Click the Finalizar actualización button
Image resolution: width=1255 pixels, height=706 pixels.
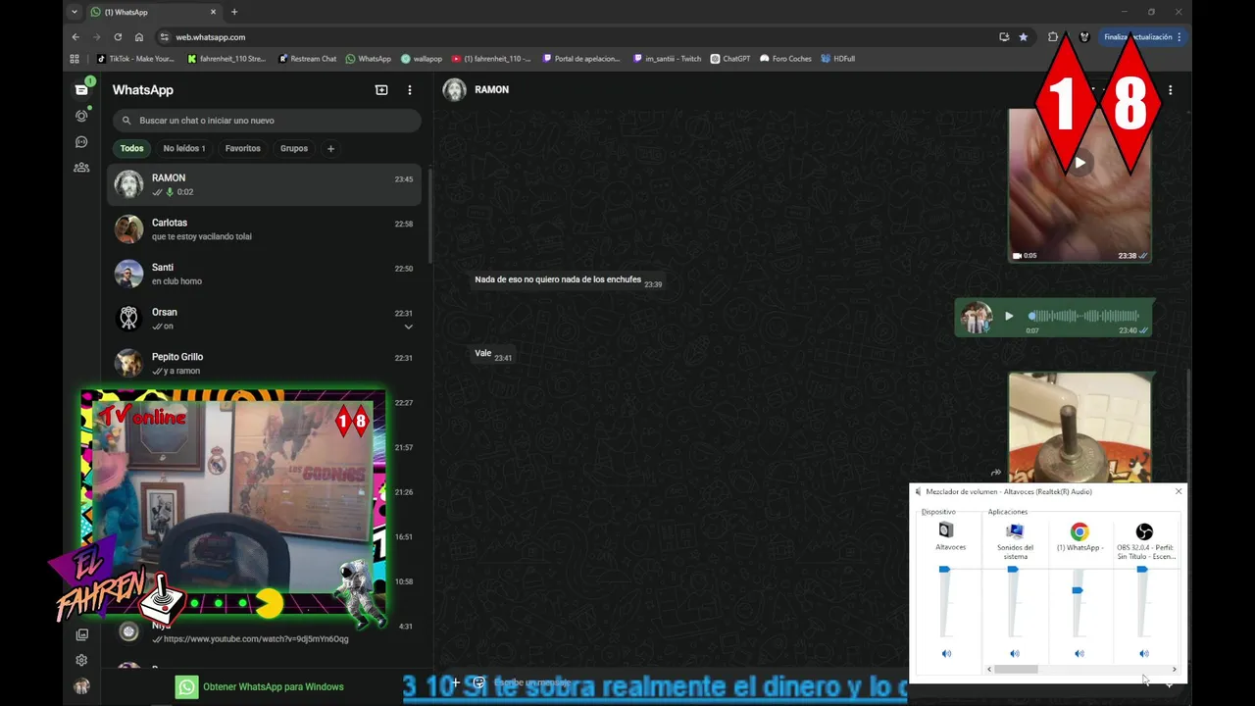tap(1142, 37)
